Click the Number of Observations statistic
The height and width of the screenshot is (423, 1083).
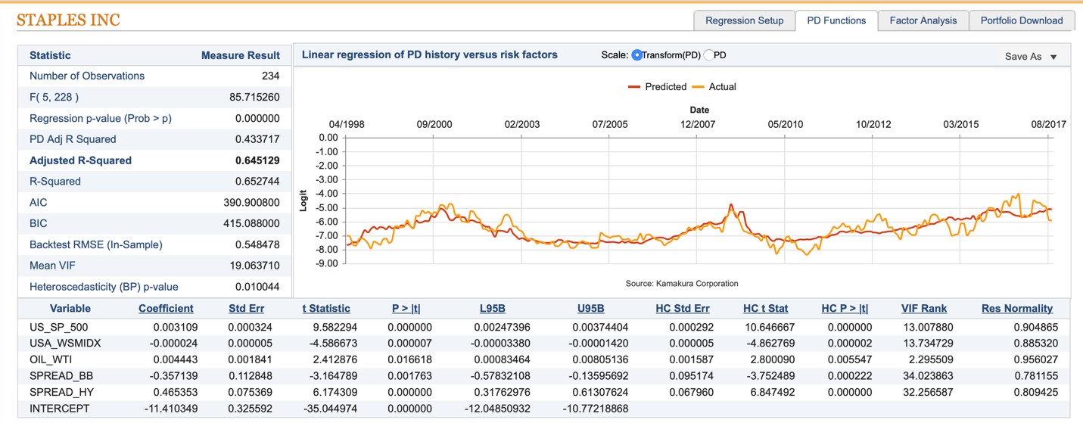pos(87,76)
